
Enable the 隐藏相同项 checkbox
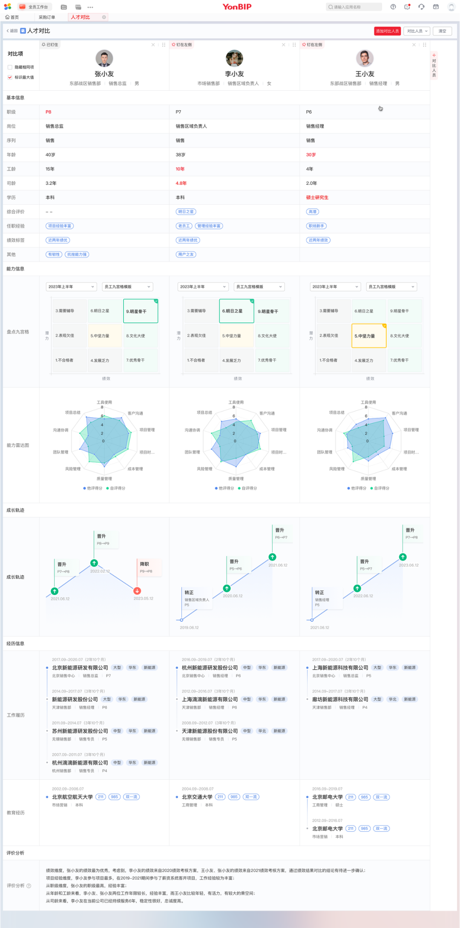pyautogui.click(x=10, y=67)
